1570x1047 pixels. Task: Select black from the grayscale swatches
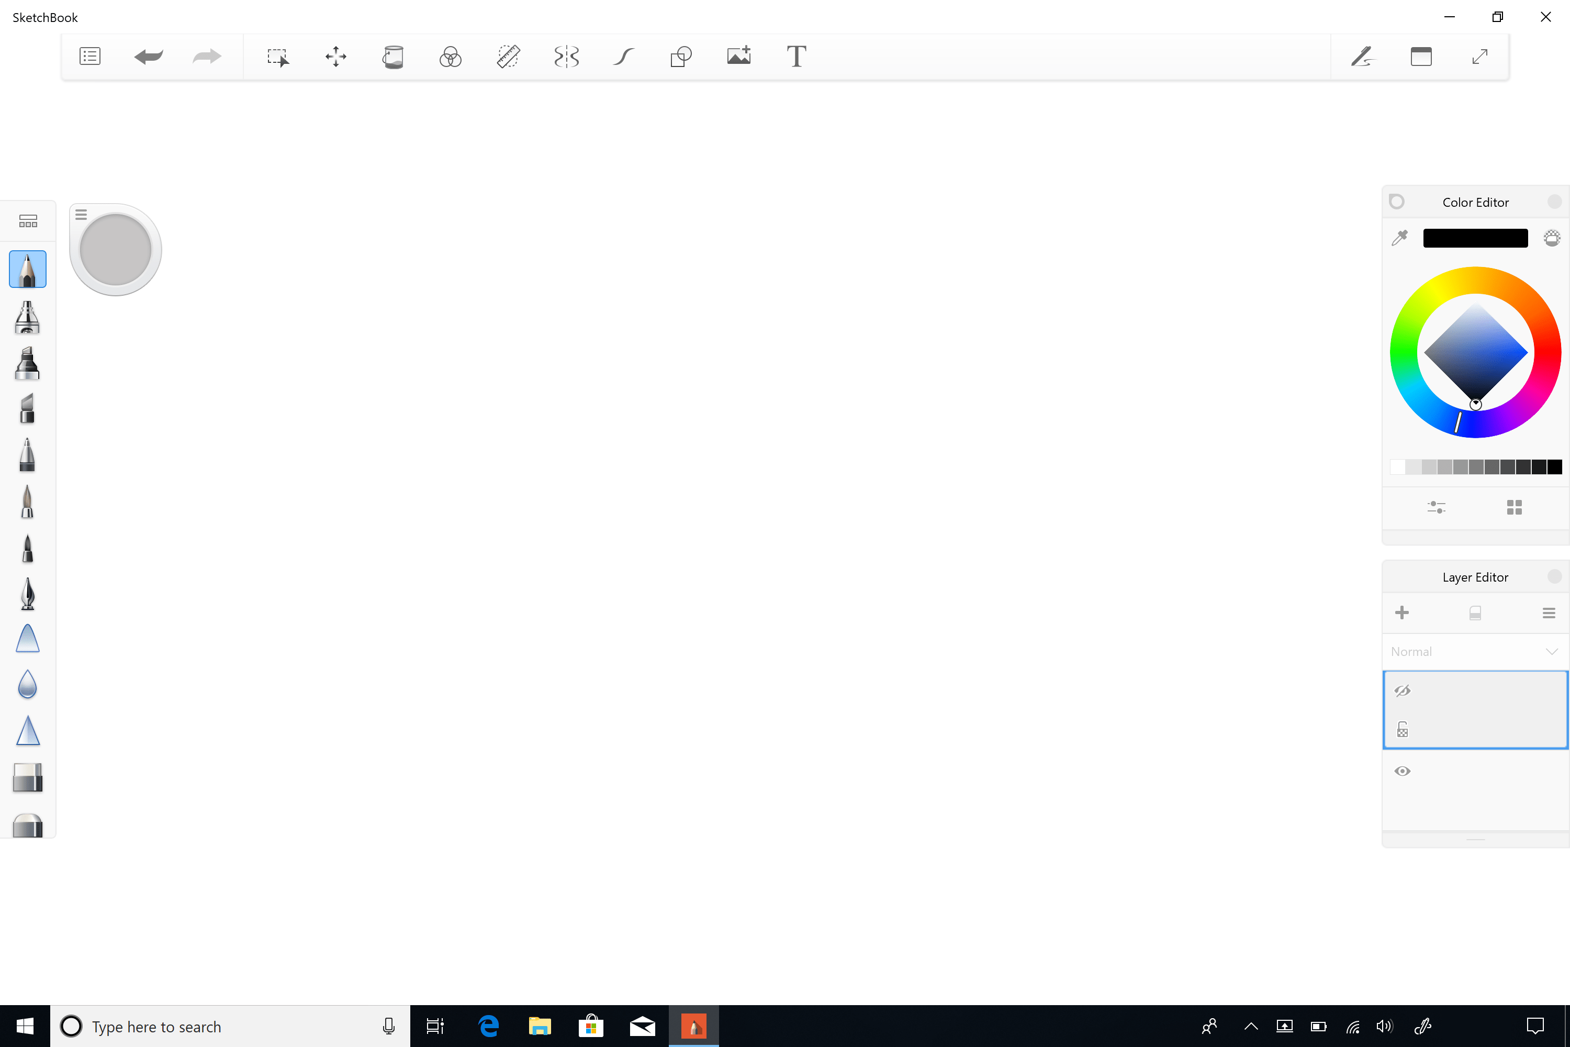(1557, 466)
